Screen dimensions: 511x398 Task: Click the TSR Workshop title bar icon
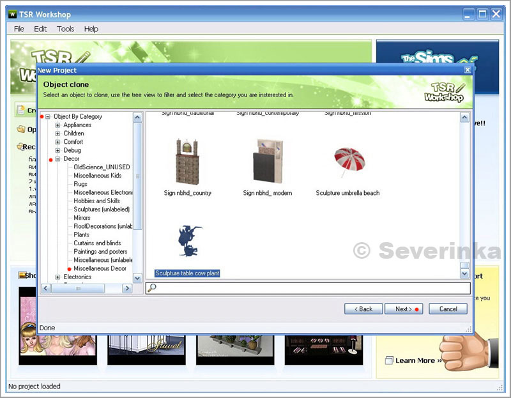point(12,14)
